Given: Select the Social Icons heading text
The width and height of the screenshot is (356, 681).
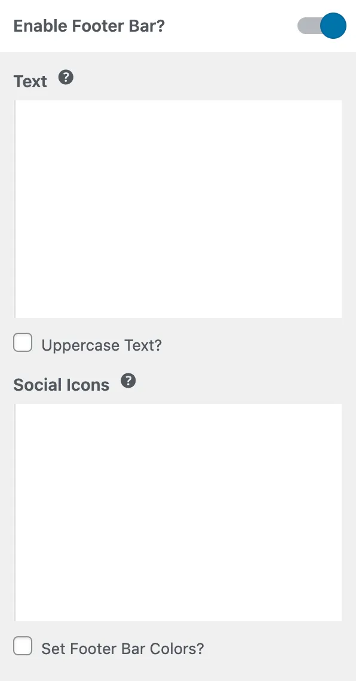Looking at the screenshot, I should pos(62,385).
